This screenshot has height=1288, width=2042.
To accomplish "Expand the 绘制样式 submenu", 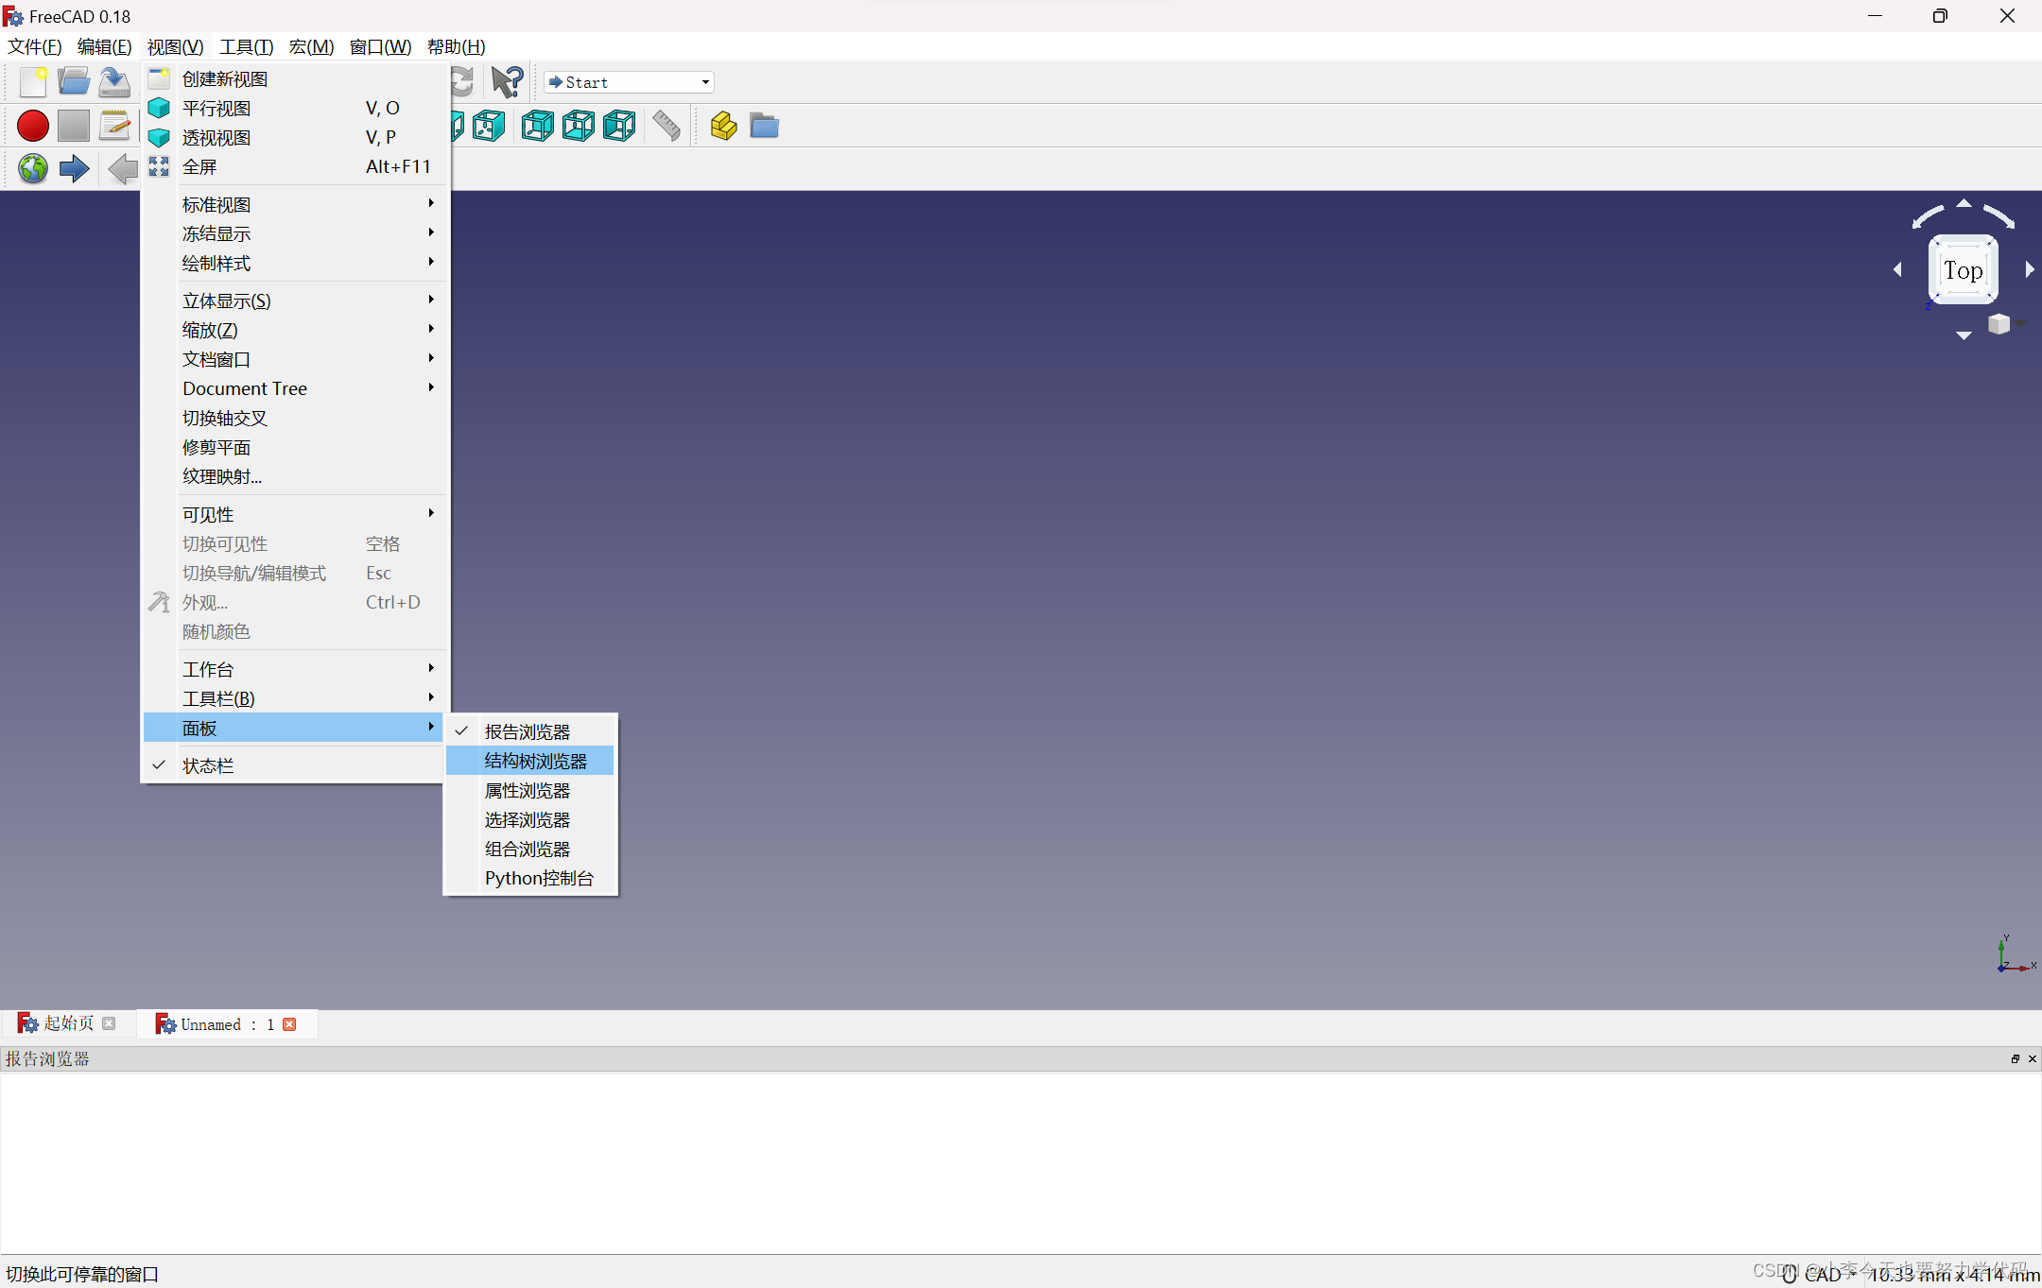I will click(x=216, y=263).
